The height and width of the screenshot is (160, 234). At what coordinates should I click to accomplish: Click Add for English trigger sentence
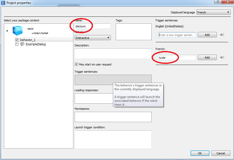coord(207,35)
